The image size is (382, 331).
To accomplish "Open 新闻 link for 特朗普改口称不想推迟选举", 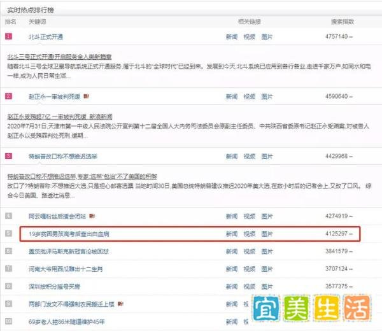I will pyautogui.click(x=232, y=157).
